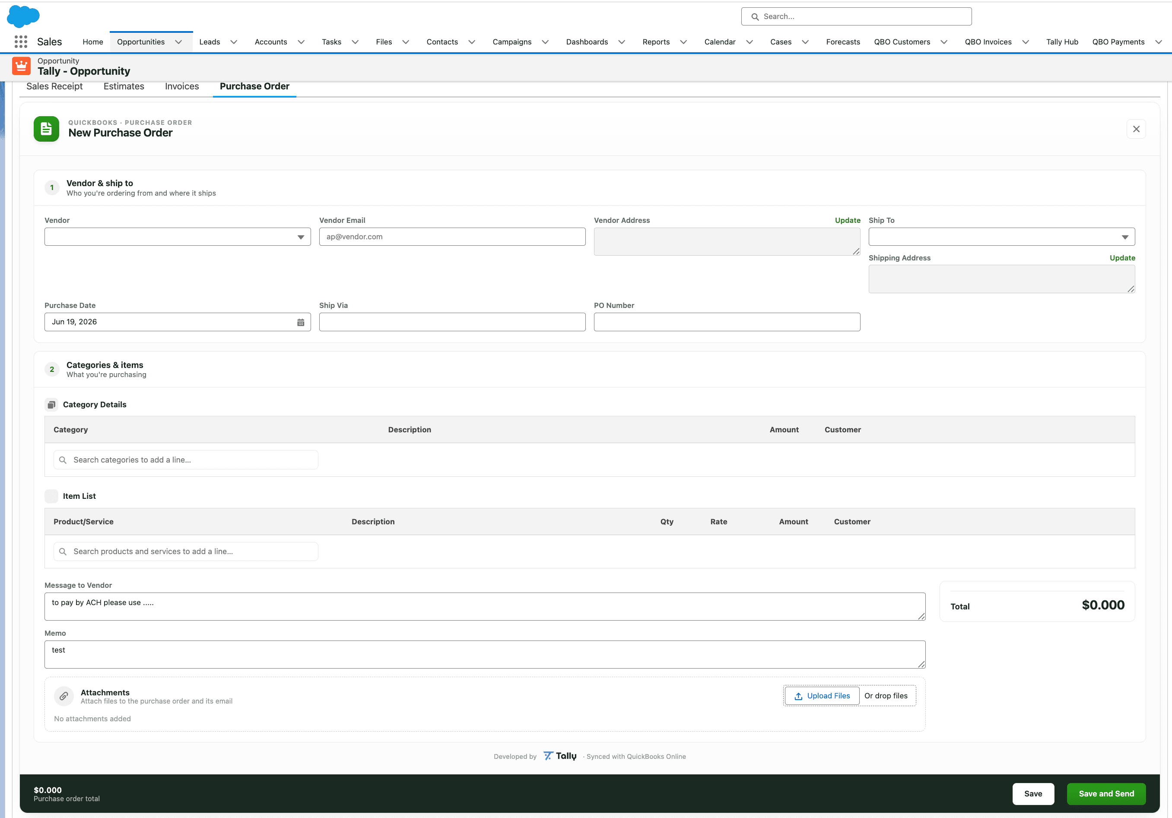Click the green Purchase Order document icon
Viewport: 1172px width, 818px height.
pos(47,129)
